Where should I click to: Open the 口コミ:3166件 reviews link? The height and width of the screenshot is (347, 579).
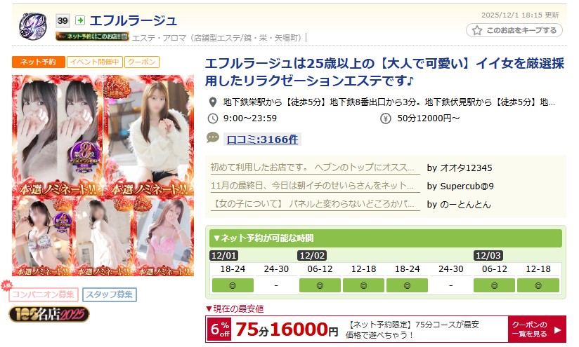pyautogui.click(x=262, y=140)
